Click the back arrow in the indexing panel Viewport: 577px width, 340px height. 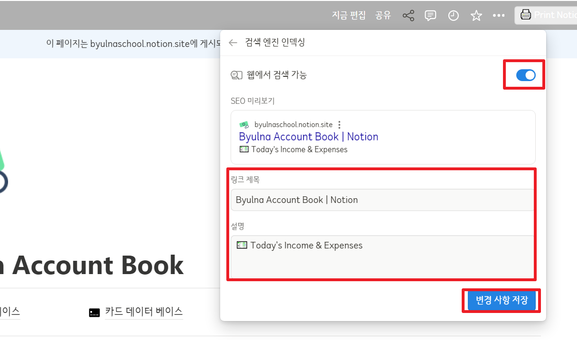233,43
